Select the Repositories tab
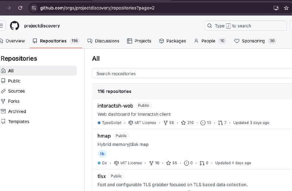 coord(56,41)
